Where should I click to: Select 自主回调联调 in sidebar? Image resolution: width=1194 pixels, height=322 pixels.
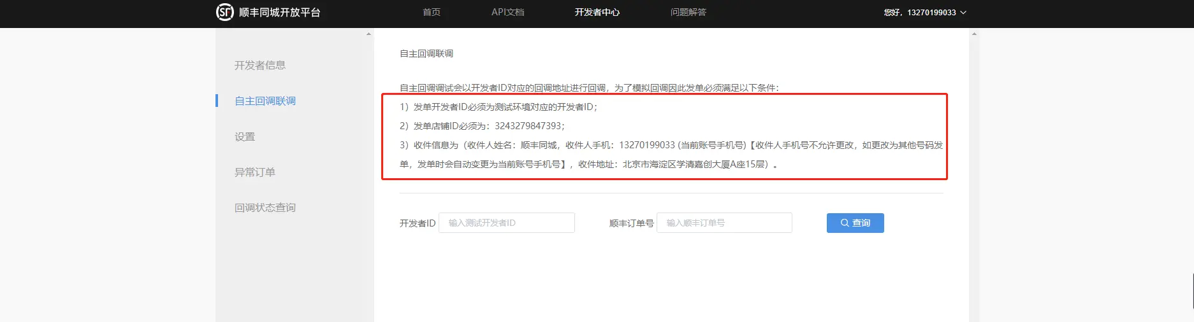tap(265, 101)
